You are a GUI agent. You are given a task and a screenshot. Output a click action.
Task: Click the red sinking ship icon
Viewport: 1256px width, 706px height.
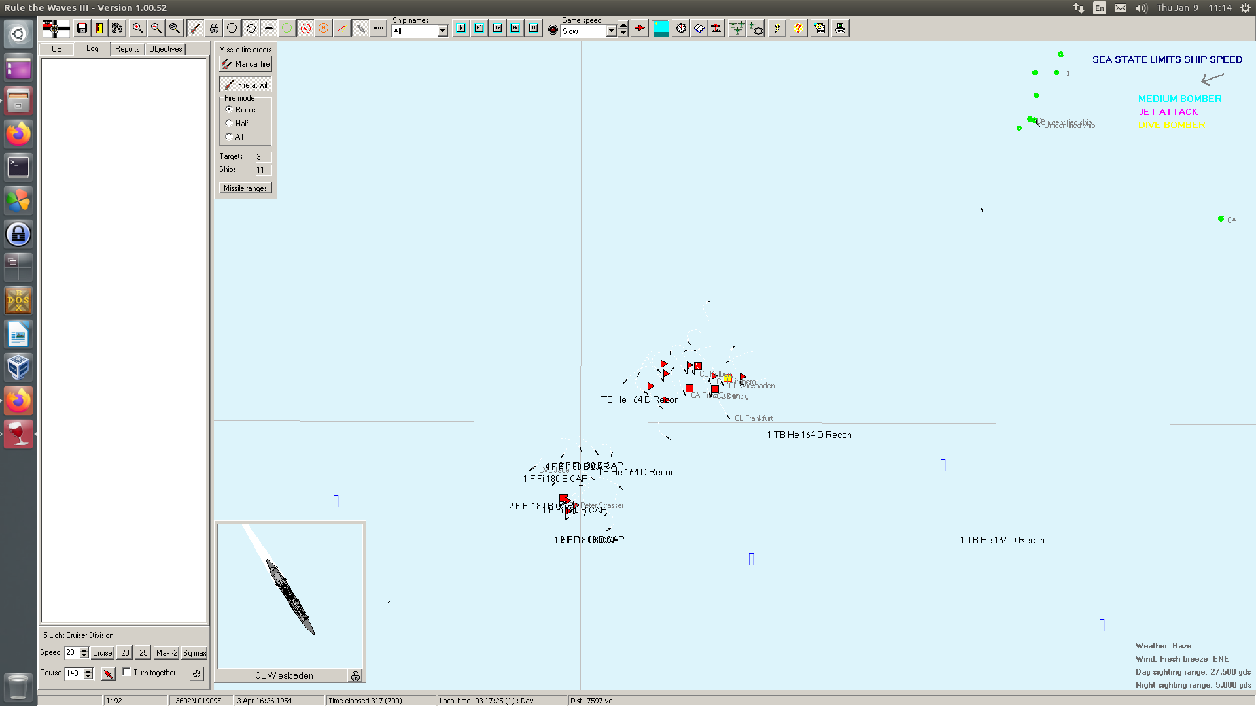click(x=717, y=28)
